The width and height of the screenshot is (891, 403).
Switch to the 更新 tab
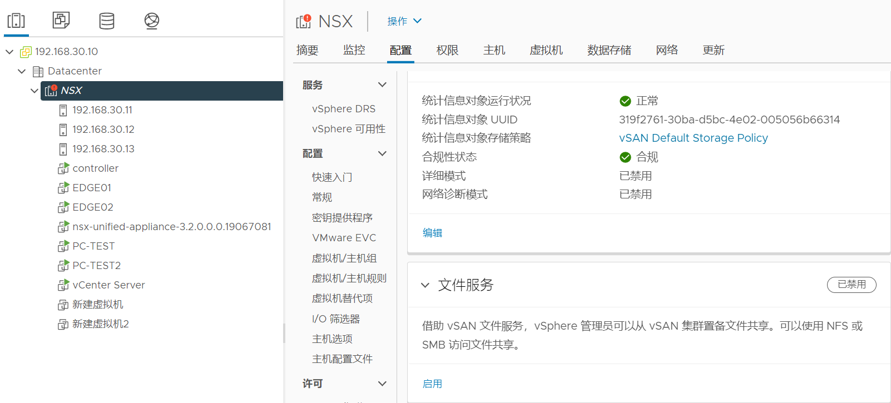714,50
